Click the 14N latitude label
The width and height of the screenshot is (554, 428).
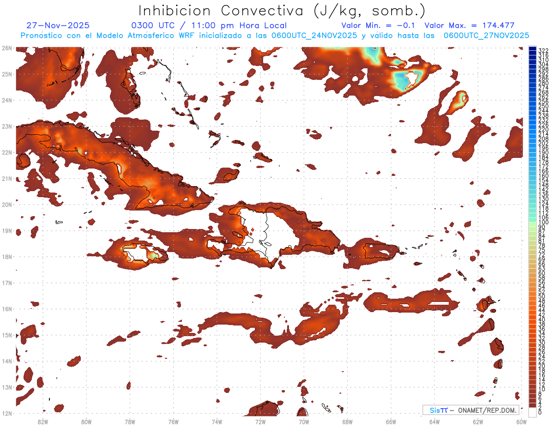pyautogui.click(x=7, y=361)
